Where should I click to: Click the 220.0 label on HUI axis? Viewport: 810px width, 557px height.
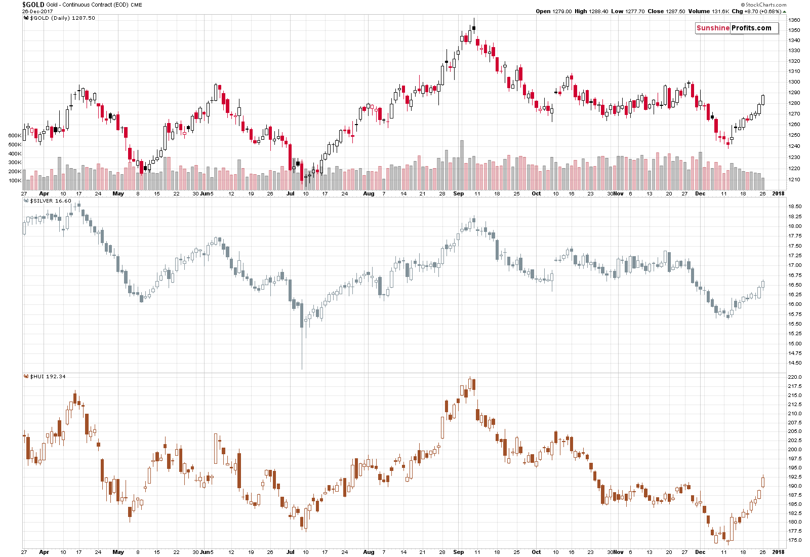[795, 377]
